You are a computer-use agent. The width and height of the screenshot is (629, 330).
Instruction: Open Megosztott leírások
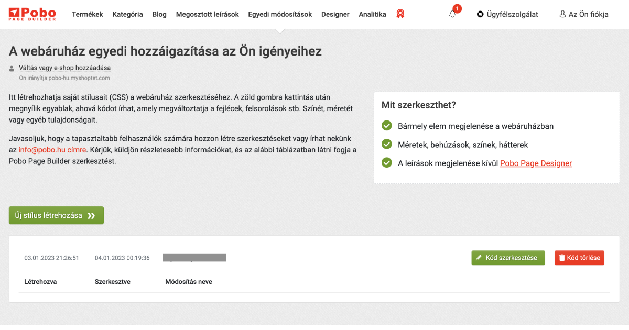click(x=208, y=14)
